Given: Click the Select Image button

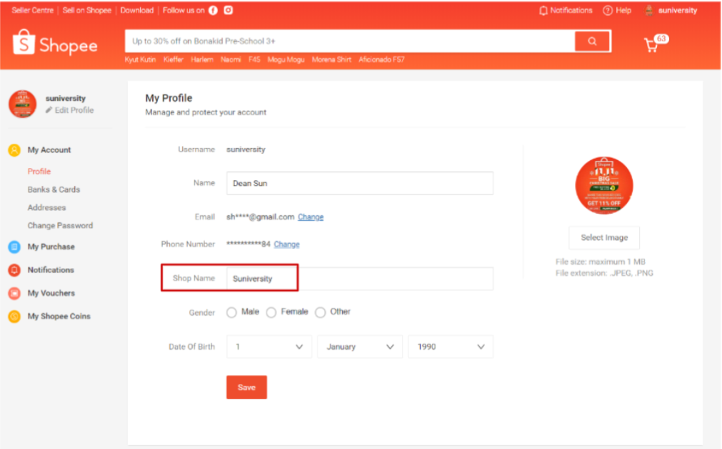Looking at the screenshot, I should [x=604, y=237].
